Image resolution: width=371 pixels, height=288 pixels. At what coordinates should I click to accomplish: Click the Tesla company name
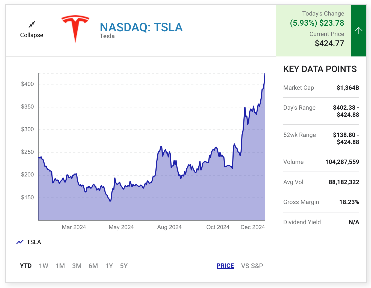(x=107, y=36)
